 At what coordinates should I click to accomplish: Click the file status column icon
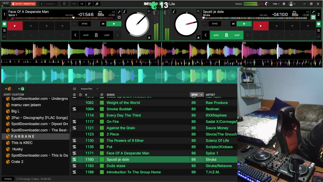click(80, 95)
